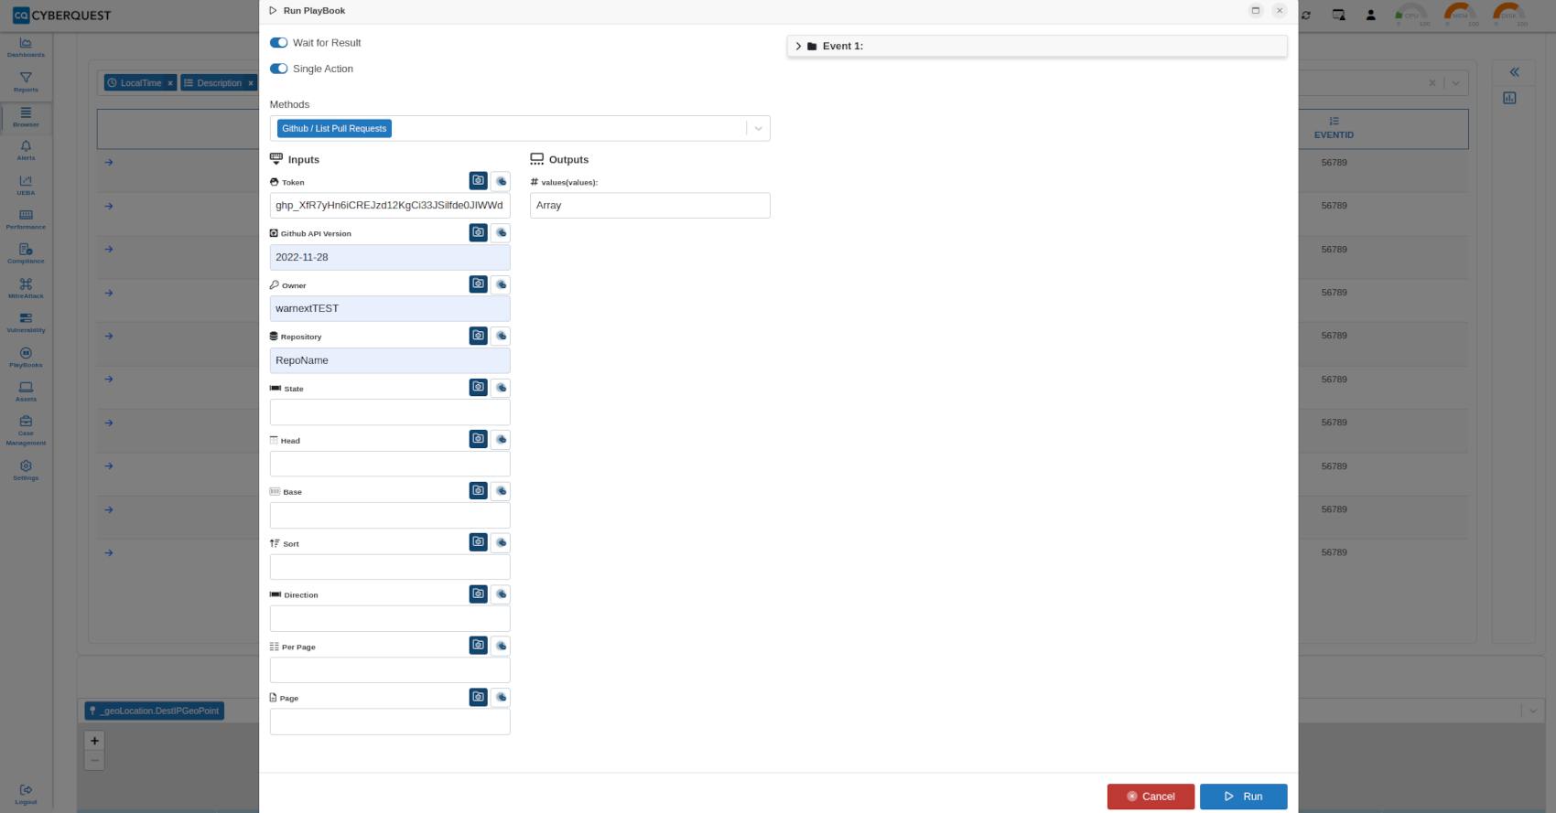Click the camera icon beside Repository
The image size is (1556, 813).
click(478, 336)
